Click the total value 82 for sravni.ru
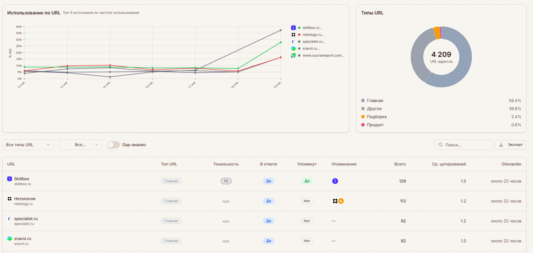 (403, 241)
